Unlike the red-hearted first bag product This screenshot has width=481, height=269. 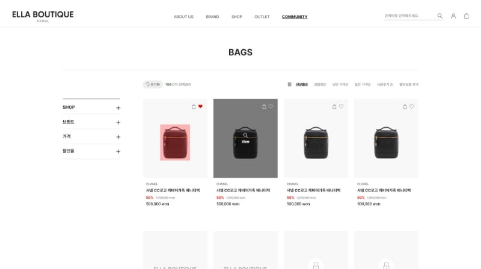click(200, 106)
